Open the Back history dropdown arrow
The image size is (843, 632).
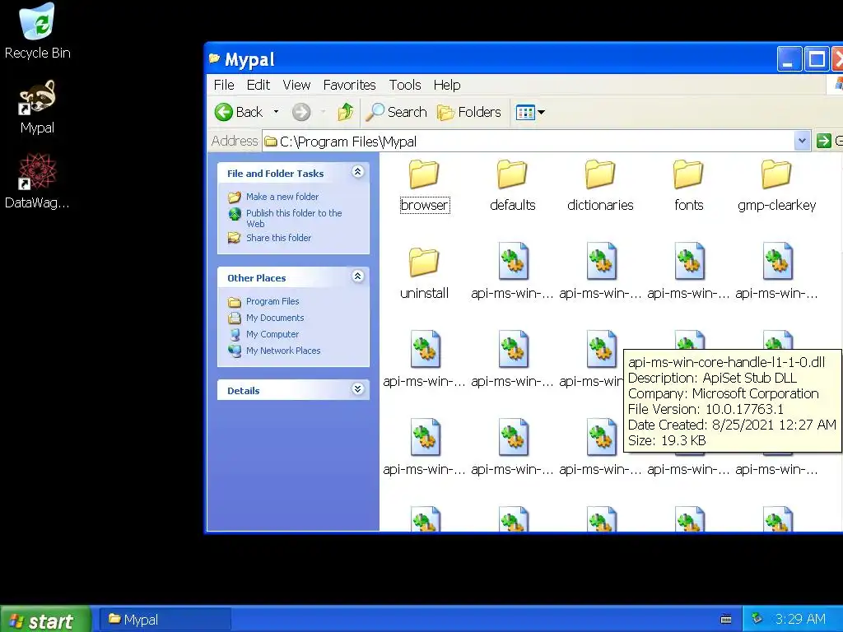pyautogui.click(x=276, y=112)
